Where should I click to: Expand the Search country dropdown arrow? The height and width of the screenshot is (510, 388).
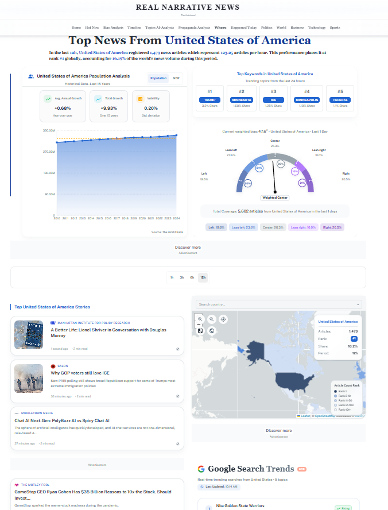pos(358,304)
